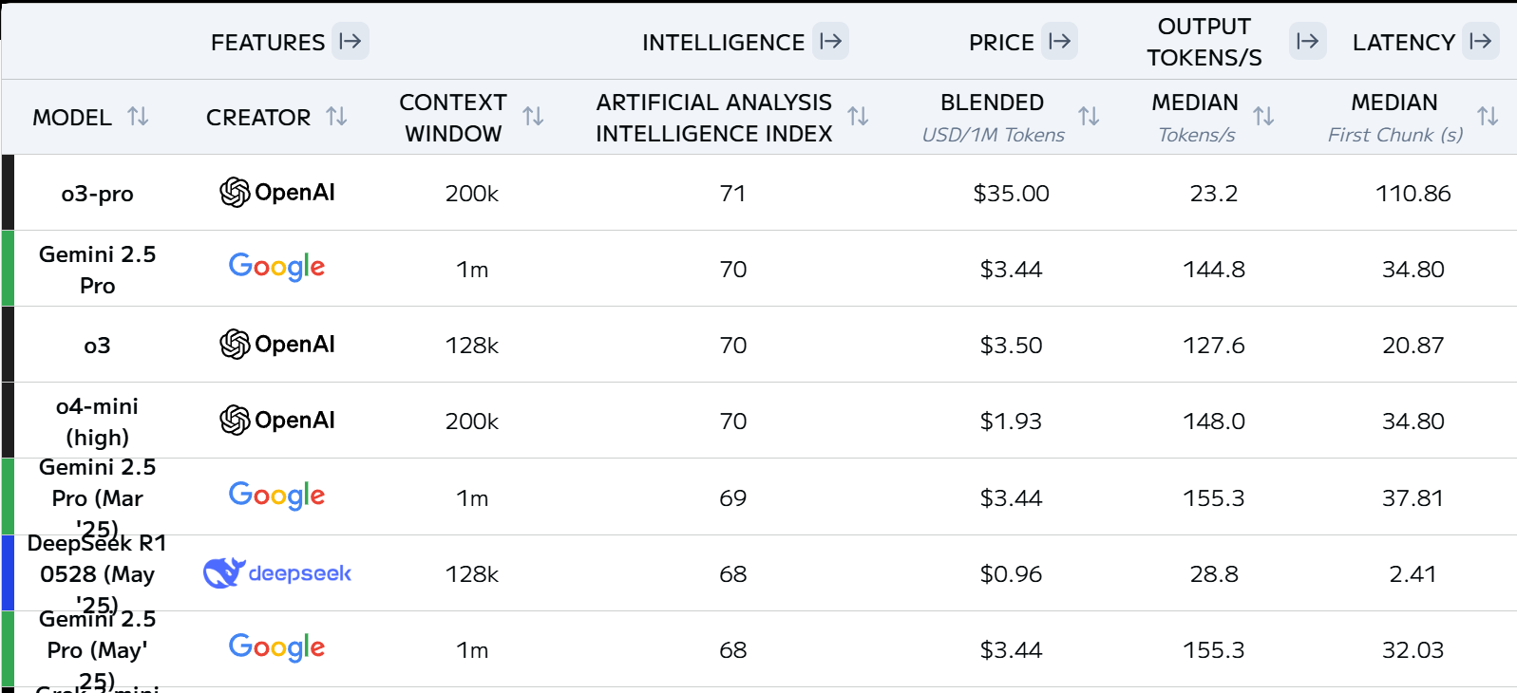Expand the PRICE column group arrow

[1059, 42]
